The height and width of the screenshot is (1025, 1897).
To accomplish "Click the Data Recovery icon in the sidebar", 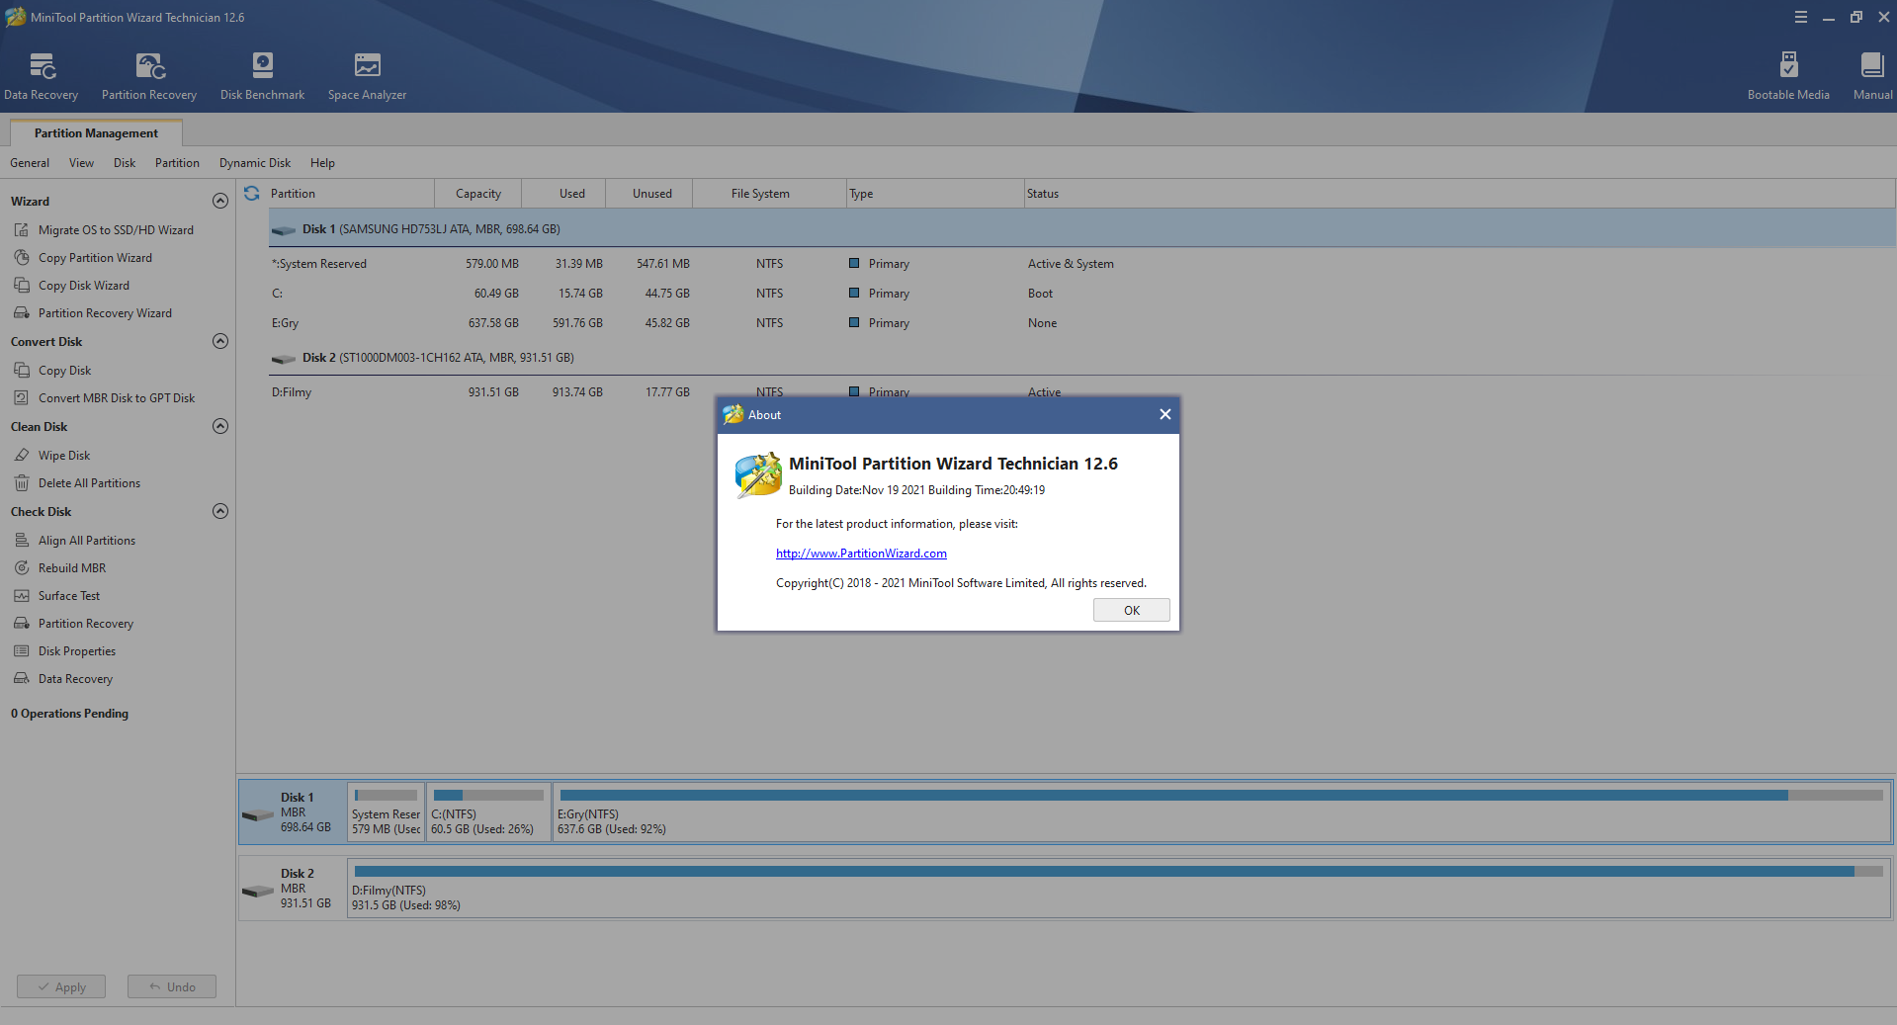I will [x=22, y=679].
